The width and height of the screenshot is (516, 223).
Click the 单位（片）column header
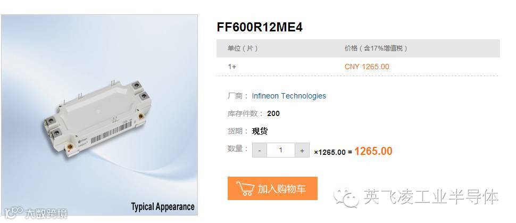click(243, 48)
